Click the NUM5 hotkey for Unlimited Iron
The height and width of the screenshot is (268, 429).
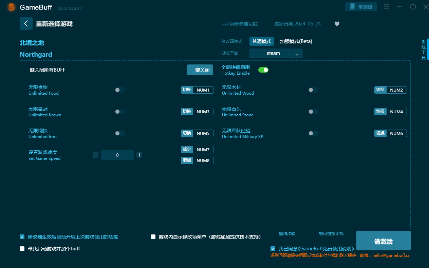coord(203,133)
